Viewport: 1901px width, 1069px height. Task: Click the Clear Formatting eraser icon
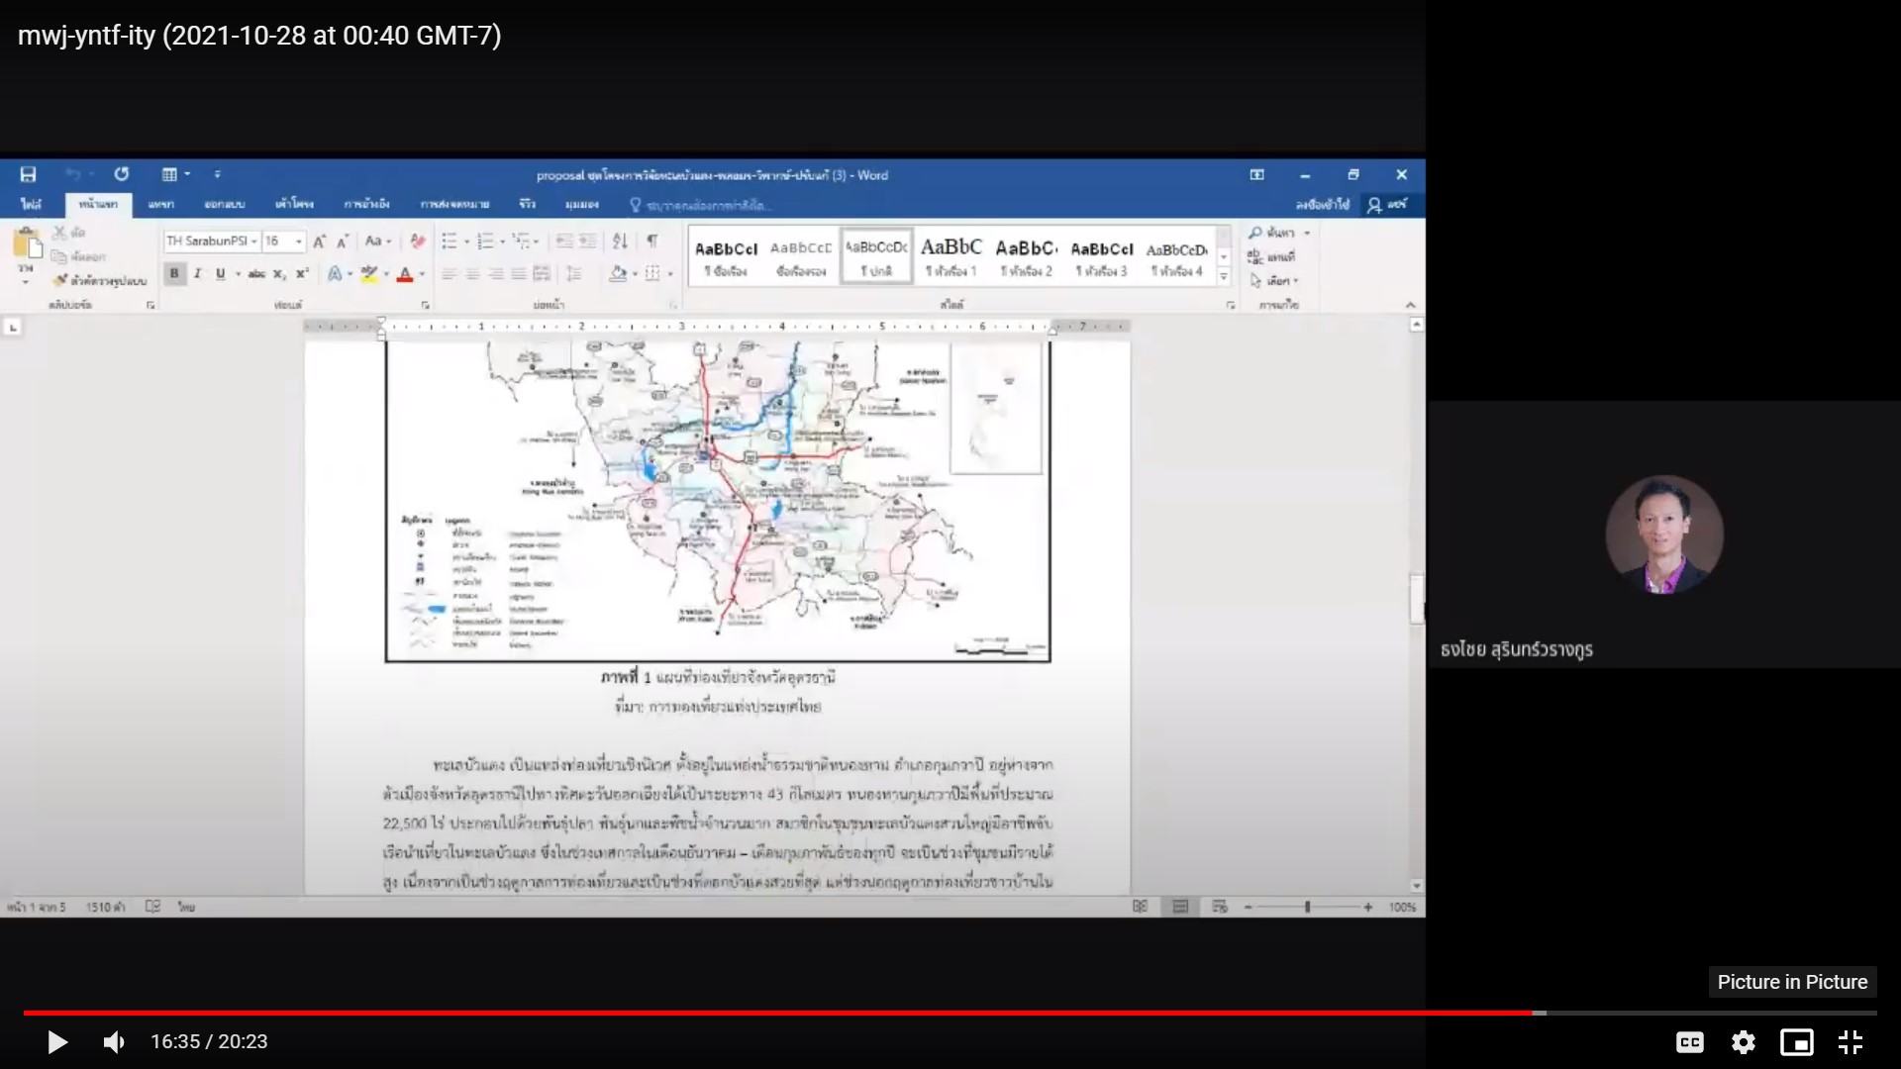417,241
